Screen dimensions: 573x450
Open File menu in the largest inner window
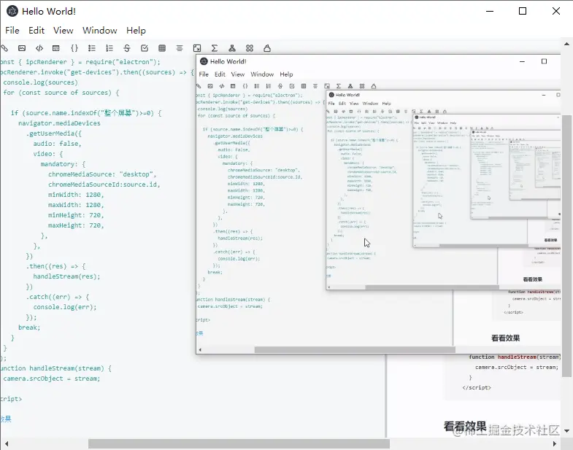pos(204,74)
